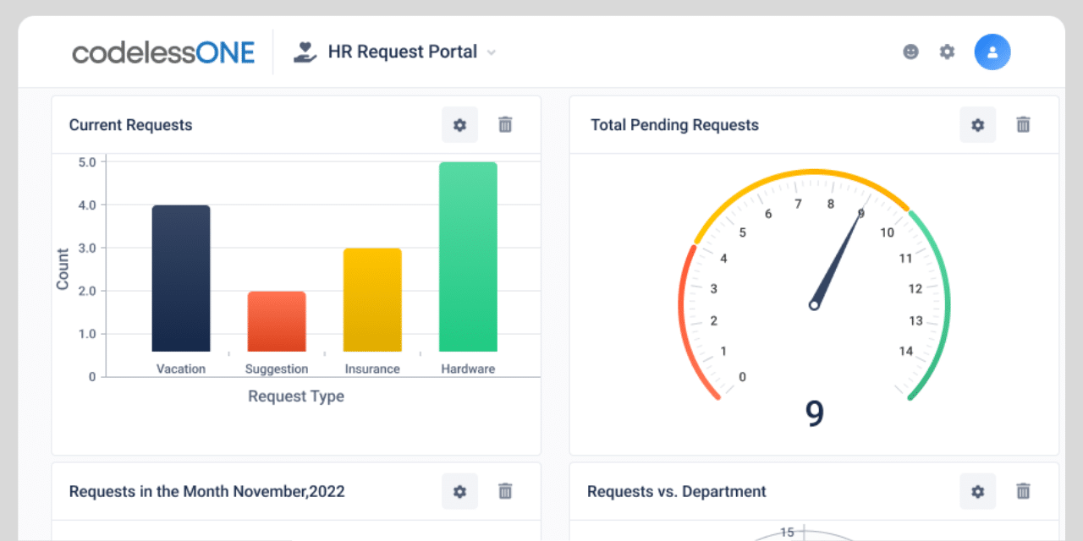Click the Suggestion bar in chart
1083x541 pixels.
[277, 321]
